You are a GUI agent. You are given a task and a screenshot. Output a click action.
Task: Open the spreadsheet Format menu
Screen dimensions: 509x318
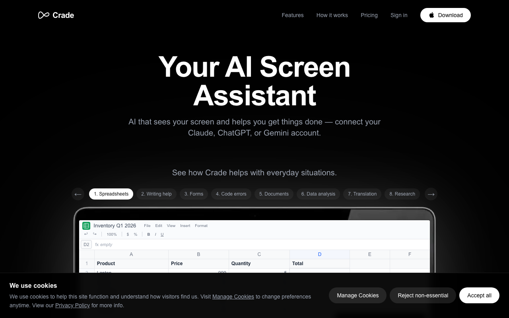[201, 226]
